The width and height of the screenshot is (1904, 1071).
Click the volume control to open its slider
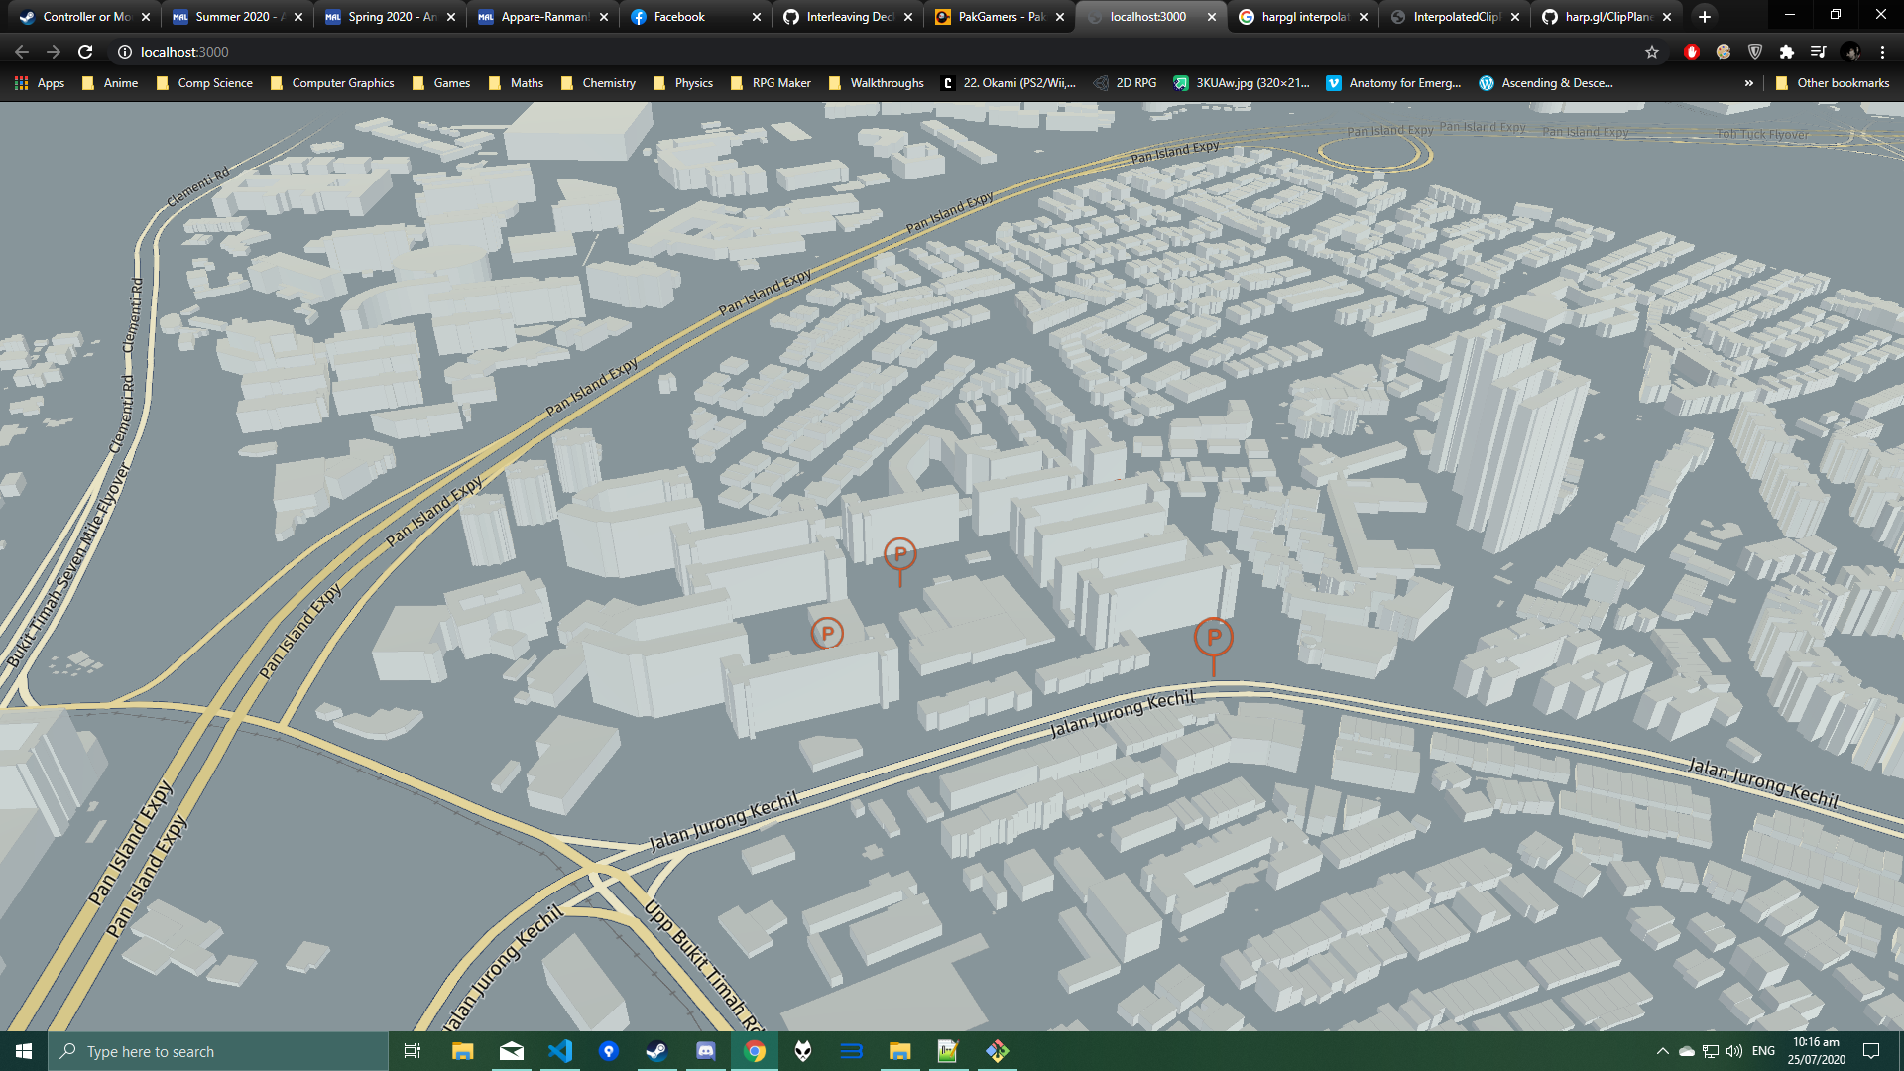[x=1733, y=1051]
